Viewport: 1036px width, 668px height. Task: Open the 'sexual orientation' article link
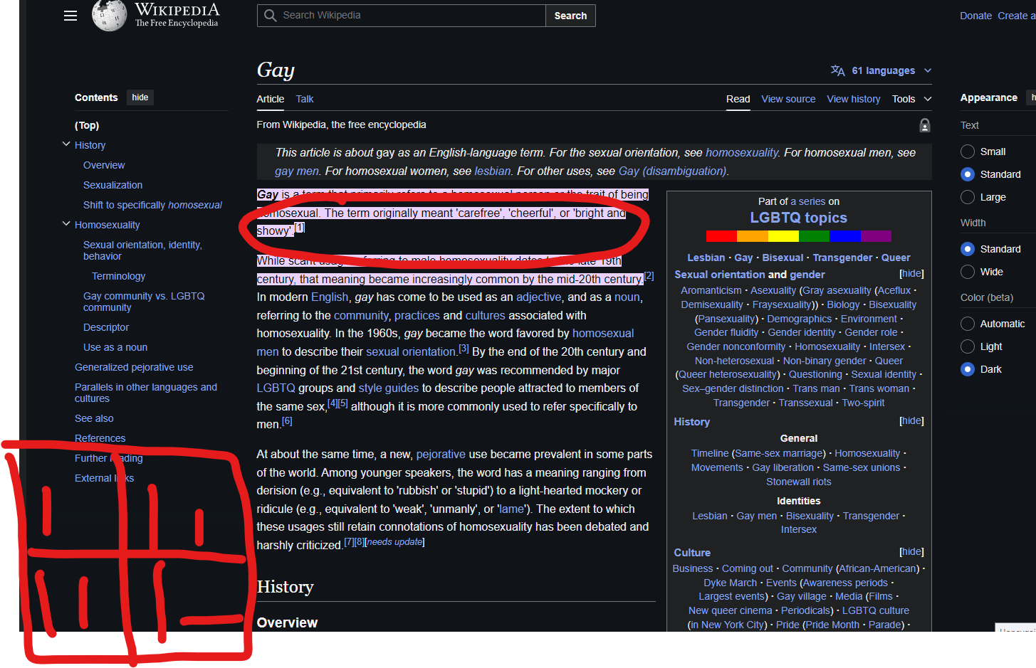tap(410, 351)
